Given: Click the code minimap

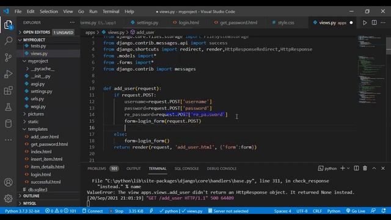Looking at the screenshot, I should [x=371, y=70].
